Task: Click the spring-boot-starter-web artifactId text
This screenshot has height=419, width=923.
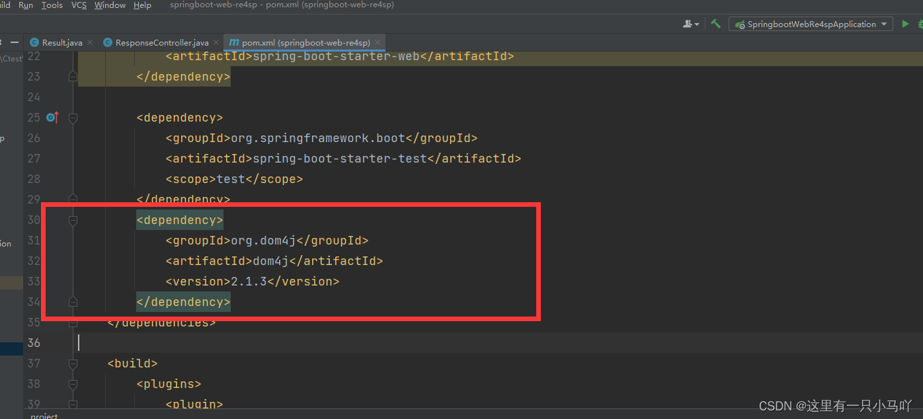Action: 336,56
